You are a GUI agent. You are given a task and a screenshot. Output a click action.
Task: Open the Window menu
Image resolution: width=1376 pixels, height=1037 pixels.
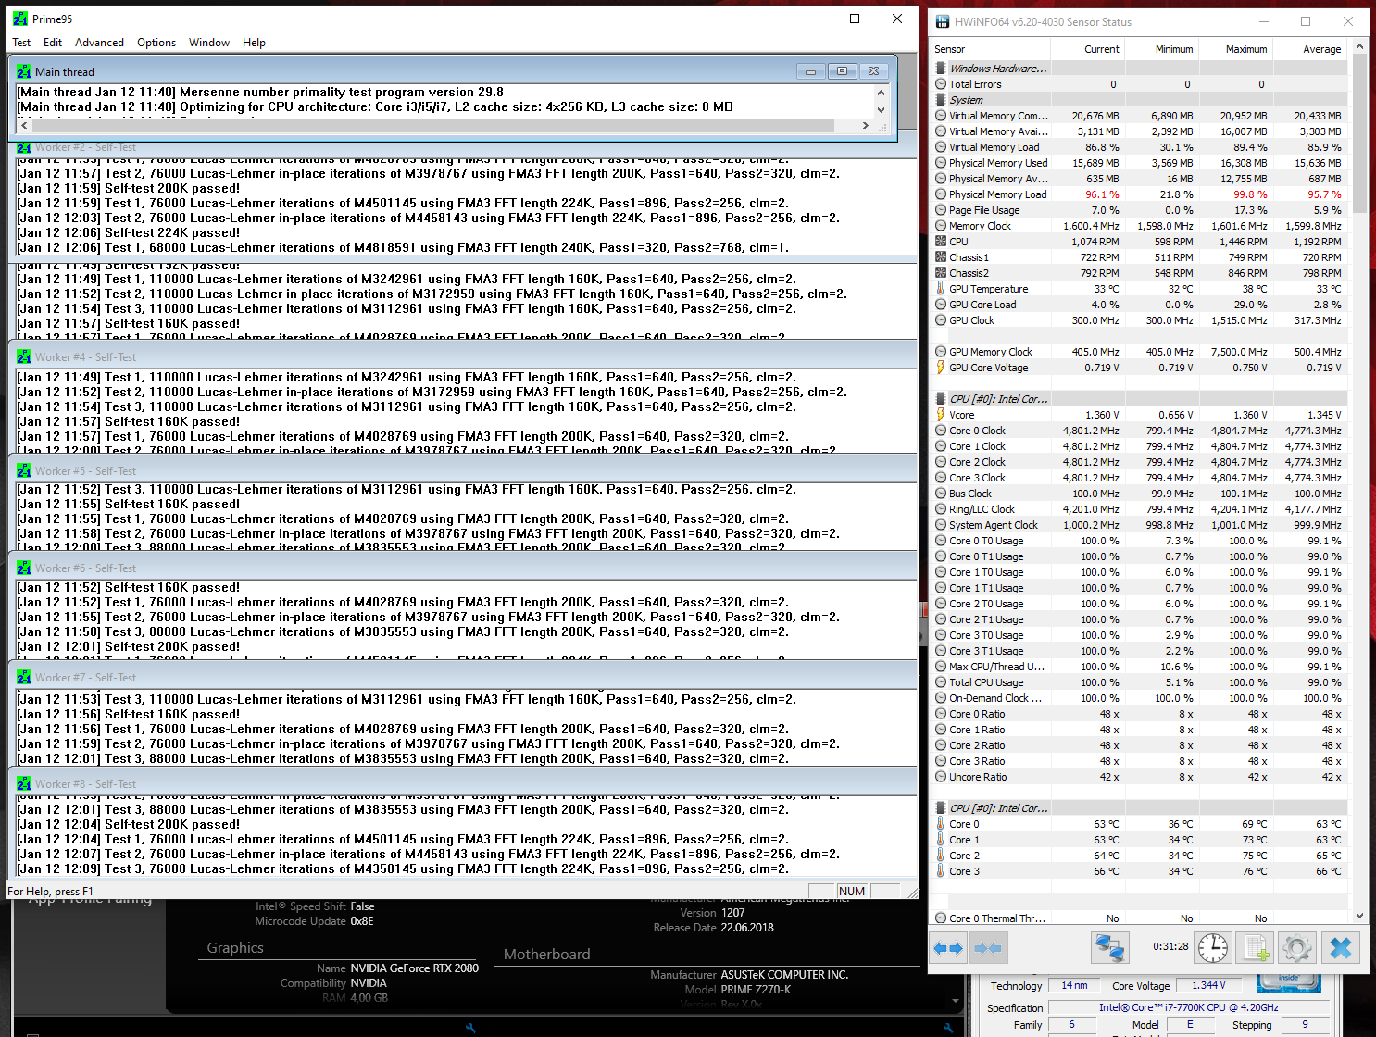(209, 43)
